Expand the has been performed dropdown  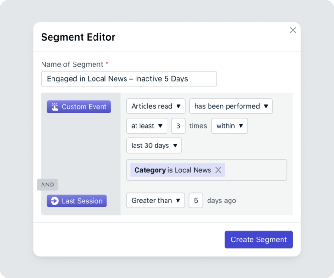pos(231,106)
